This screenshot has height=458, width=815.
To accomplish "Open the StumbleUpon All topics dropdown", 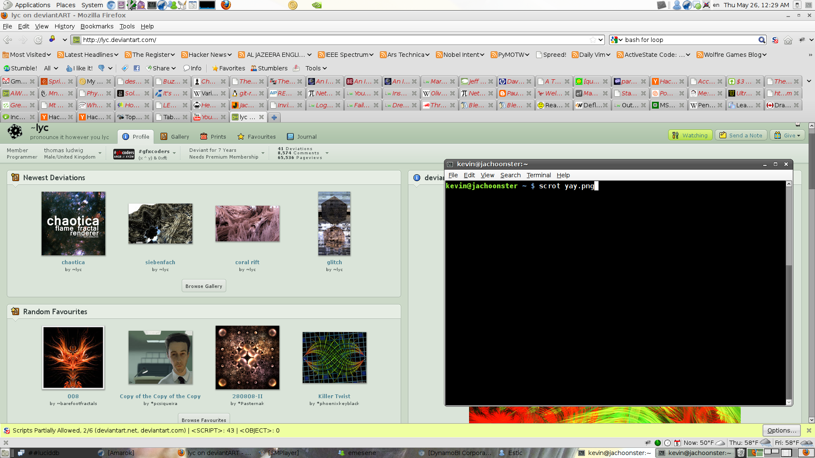I will point(51,68).
